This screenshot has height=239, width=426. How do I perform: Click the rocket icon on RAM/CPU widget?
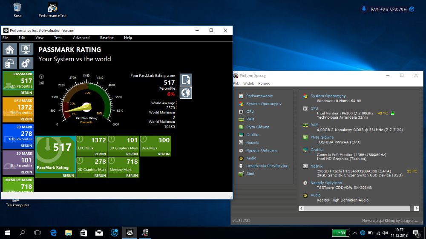point(364,9)
